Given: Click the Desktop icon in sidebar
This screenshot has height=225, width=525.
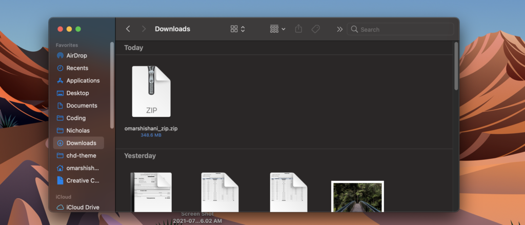Looking at the screenshot, I should (60, 93).
